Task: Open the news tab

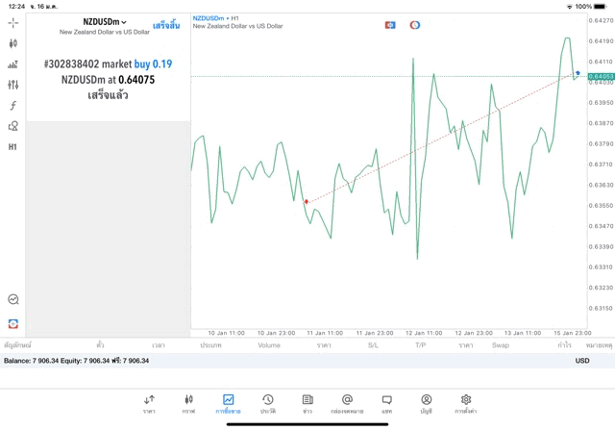Action: tap(307, 404)
